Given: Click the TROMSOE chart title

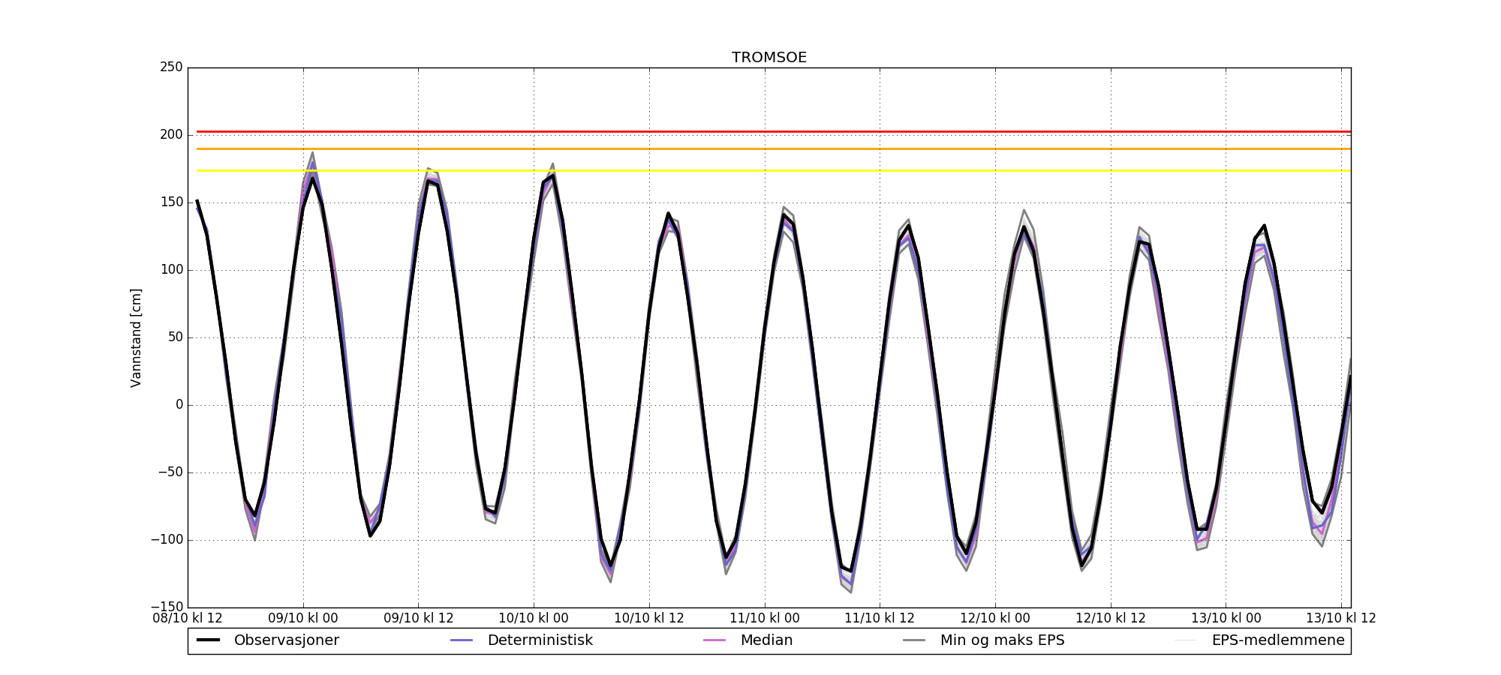Looking at the screenshot, I should coord(769,58).
